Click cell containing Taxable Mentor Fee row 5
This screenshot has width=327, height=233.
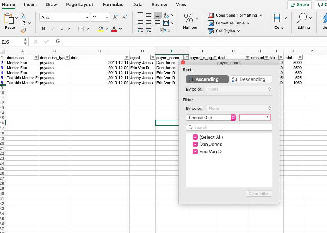pos(23,78)
